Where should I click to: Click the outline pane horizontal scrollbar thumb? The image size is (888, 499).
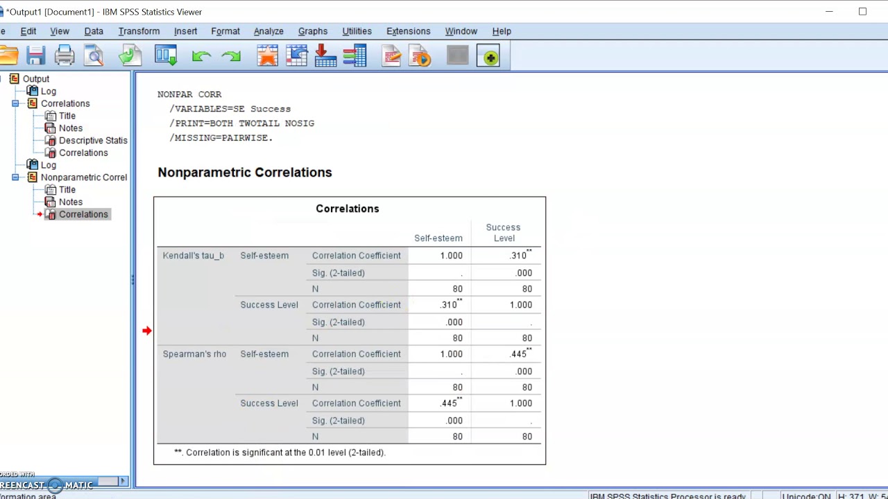click(107, 481)
